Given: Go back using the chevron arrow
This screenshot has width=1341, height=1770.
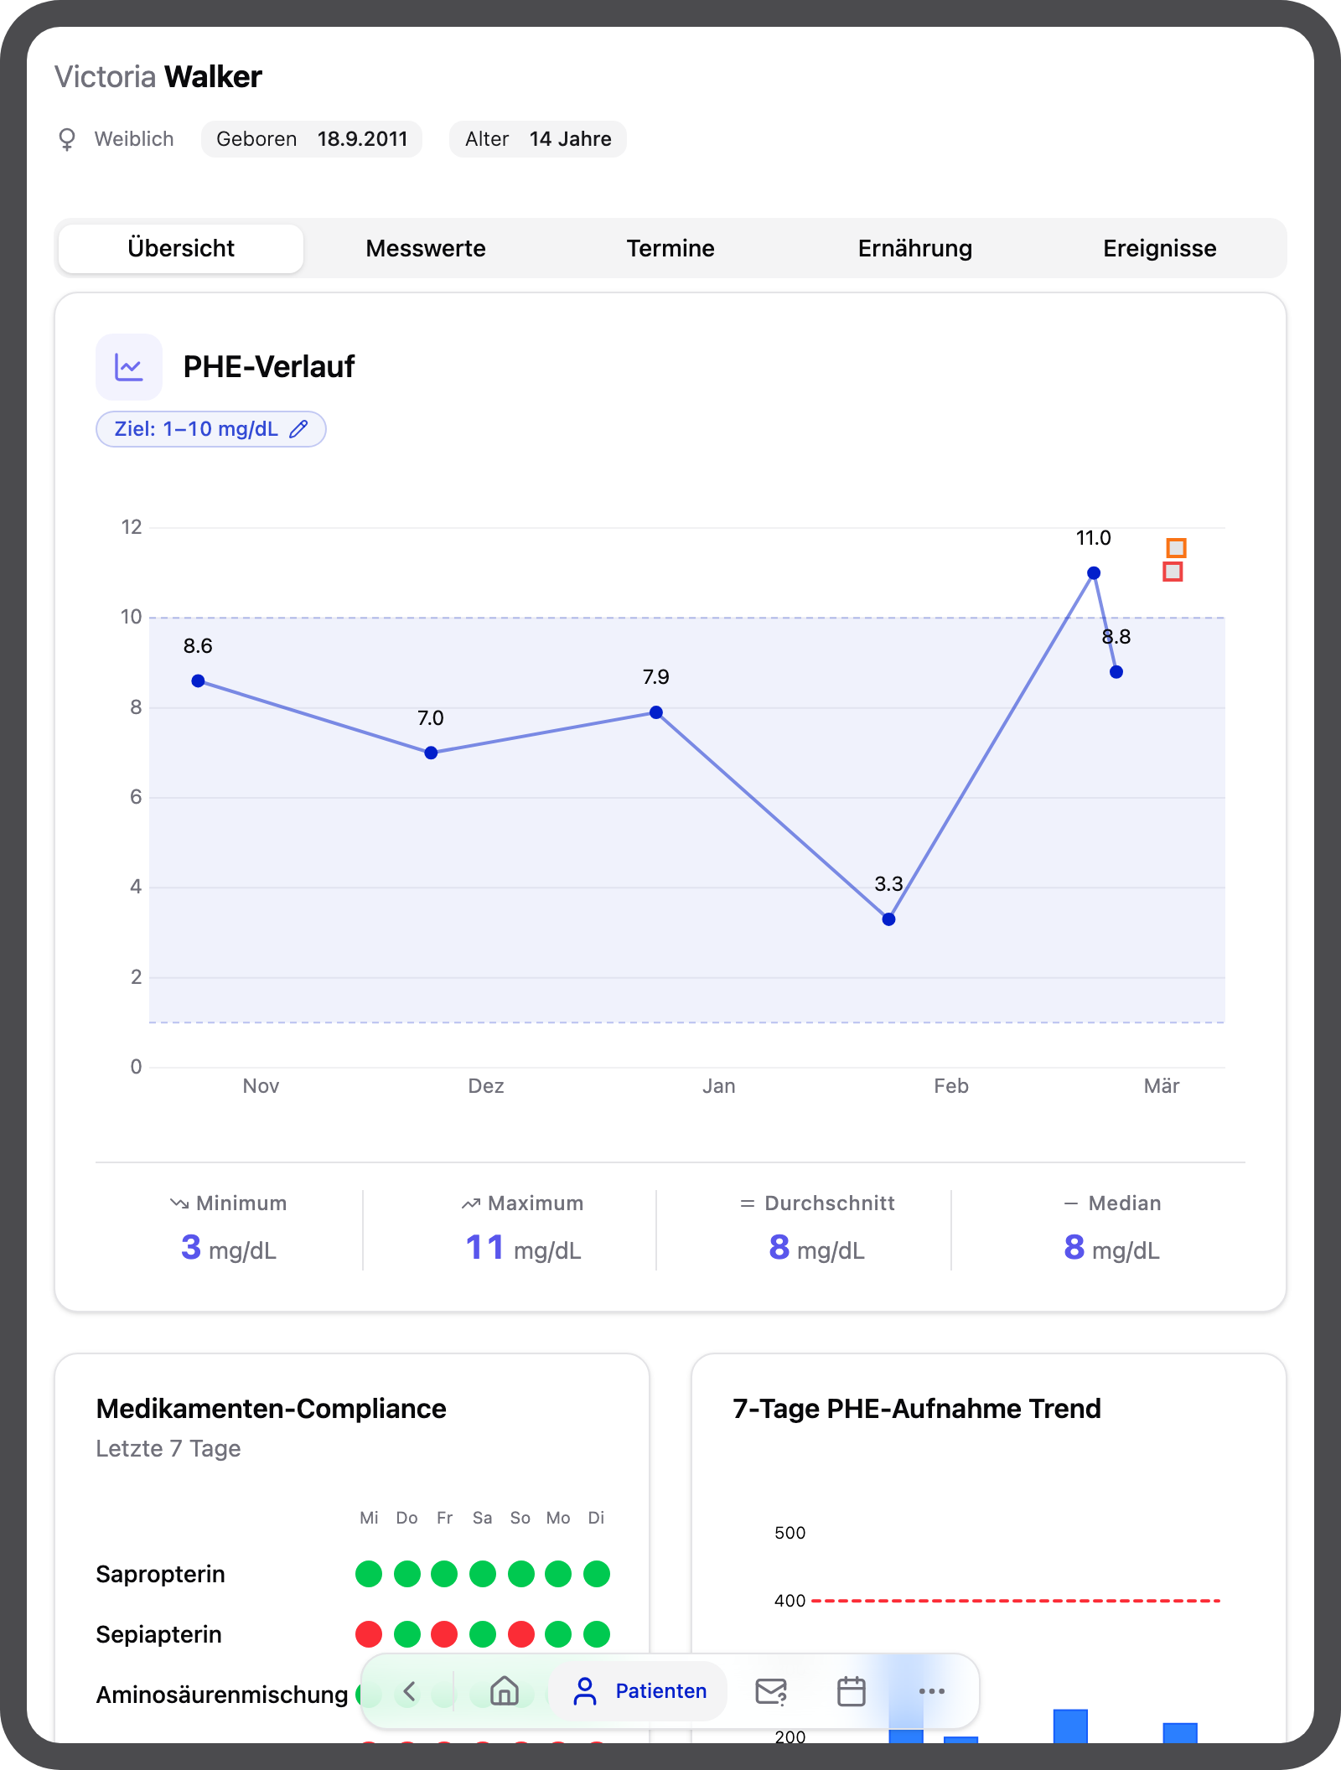Looking at the screenshot, I should (x=409, y=1691).
